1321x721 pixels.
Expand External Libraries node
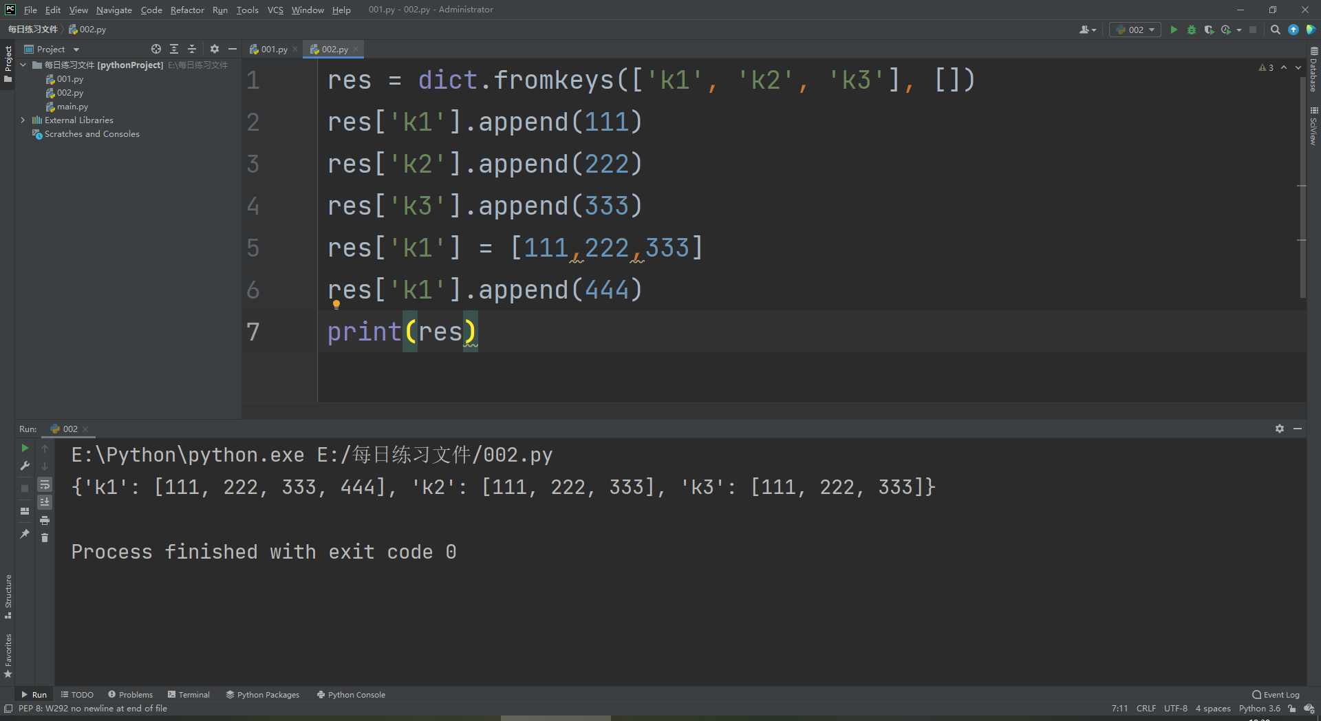click(x=23, y=120)
